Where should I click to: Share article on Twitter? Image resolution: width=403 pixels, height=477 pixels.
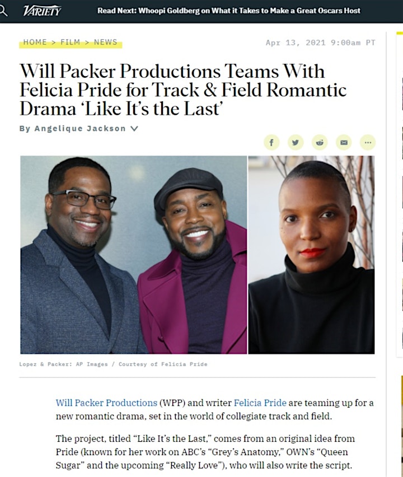pyautogui.click(x=296, y=142)
